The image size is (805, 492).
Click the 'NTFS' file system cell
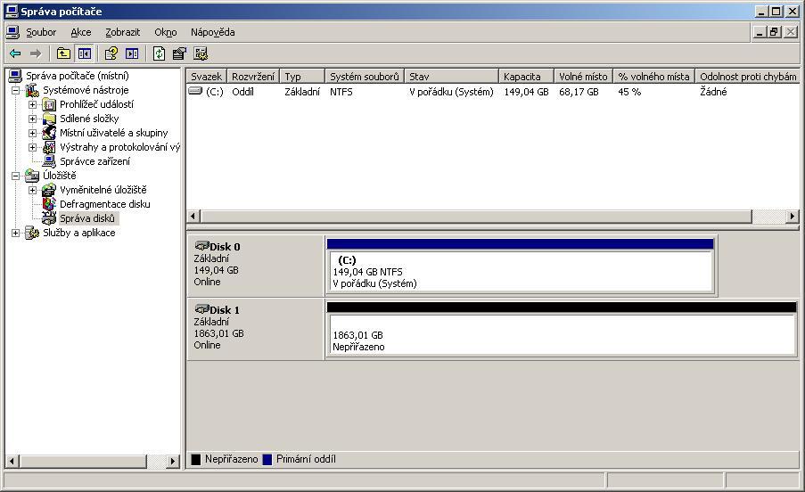click(x=341, y=92)
